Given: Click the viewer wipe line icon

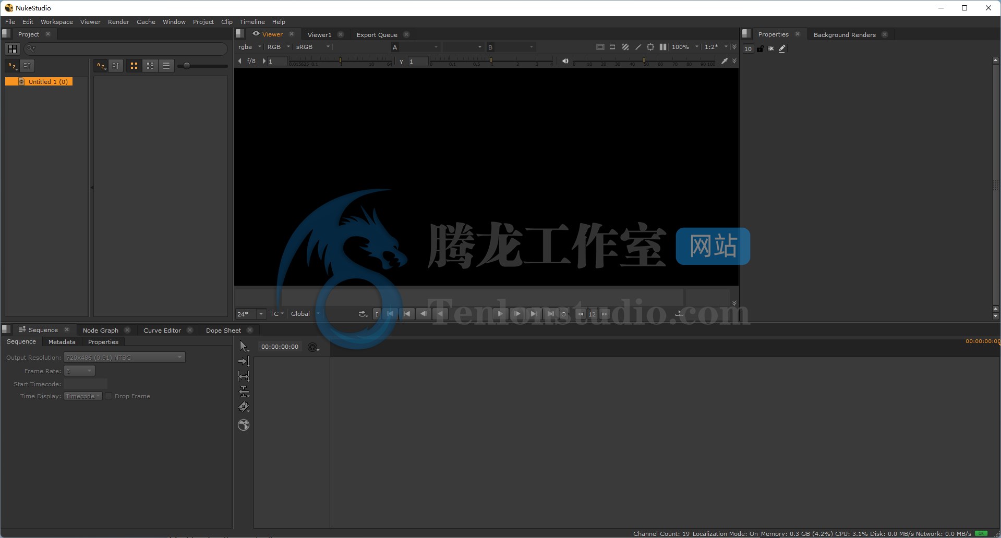Looking at the screenshot, I should (638, 47).
